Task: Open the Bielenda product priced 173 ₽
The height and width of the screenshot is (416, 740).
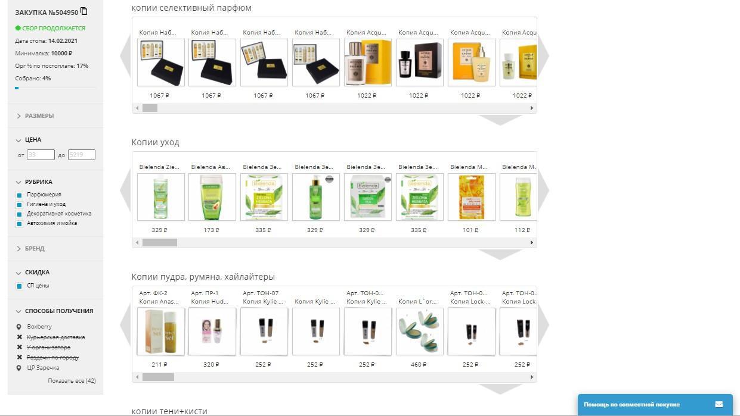Action: (212, 197)
